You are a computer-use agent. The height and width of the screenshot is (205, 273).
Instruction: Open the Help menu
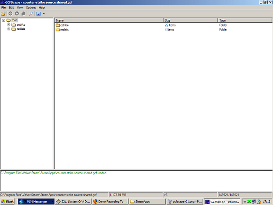click(x=42, y=8)
